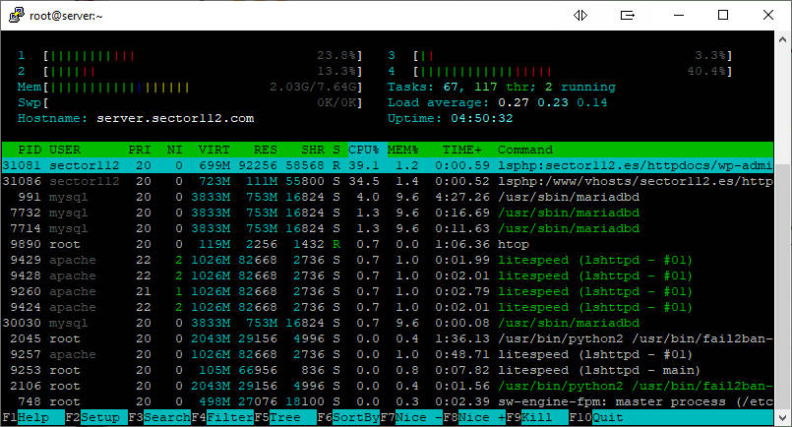Open the F6 SortBy menu
This screenshot has height=427, width=792.
click(x=348, y=417)
